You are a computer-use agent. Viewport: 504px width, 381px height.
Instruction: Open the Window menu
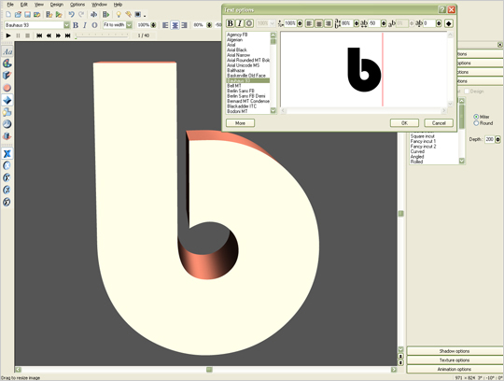99,5
